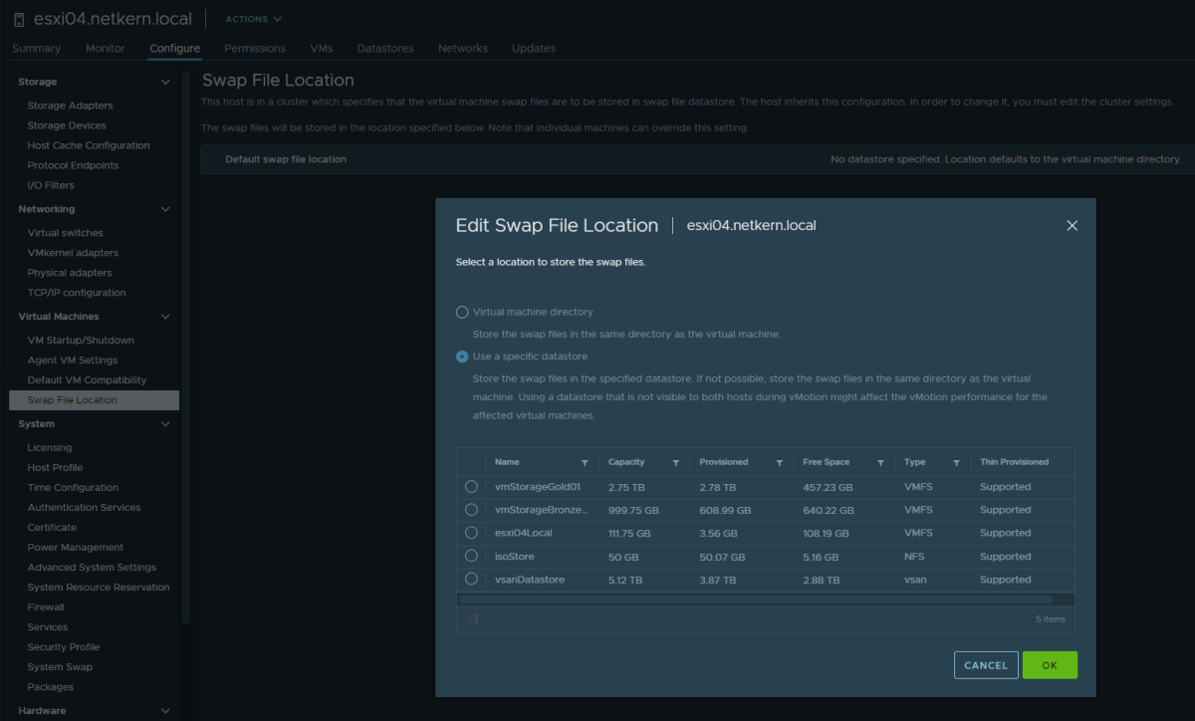Viewport: 1195px width, 721px height.
Task: Open System Swap
Action: (60, 667)
